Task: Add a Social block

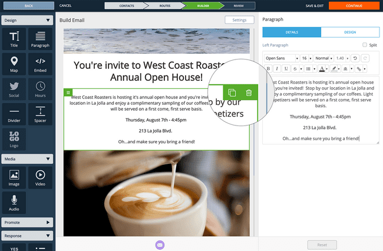Action: 14,89
